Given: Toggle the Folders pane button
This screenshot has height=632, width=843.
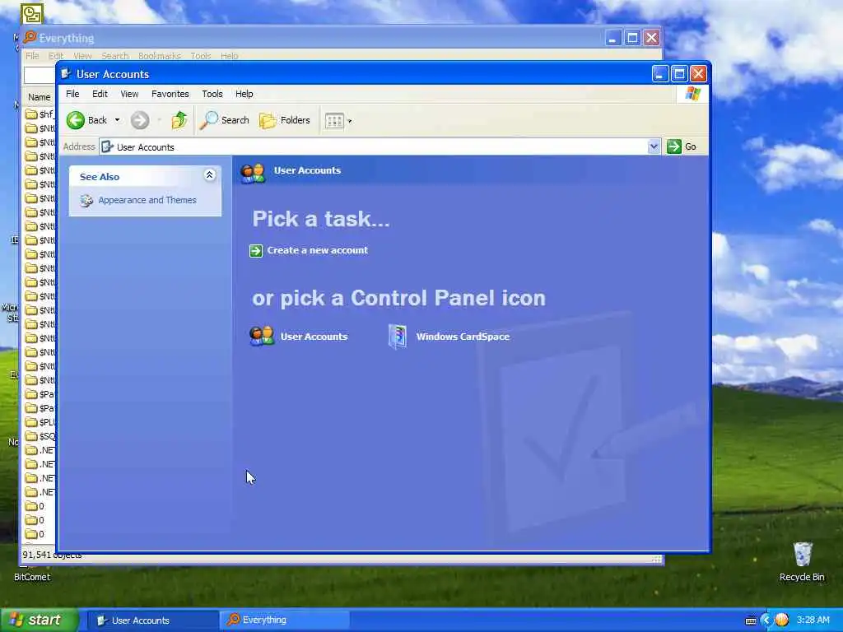Looking at the screenshot, I should [x=285, y=120].
